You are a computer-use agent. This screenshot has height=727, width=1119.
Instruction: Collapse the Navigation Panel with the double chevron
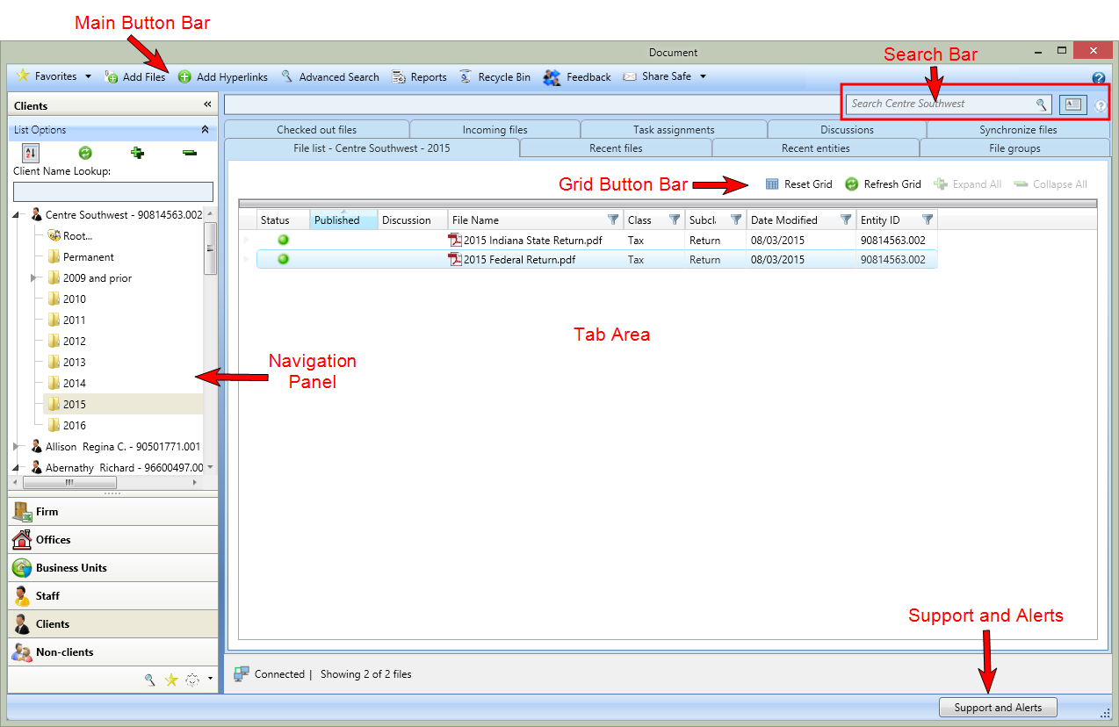208,104
